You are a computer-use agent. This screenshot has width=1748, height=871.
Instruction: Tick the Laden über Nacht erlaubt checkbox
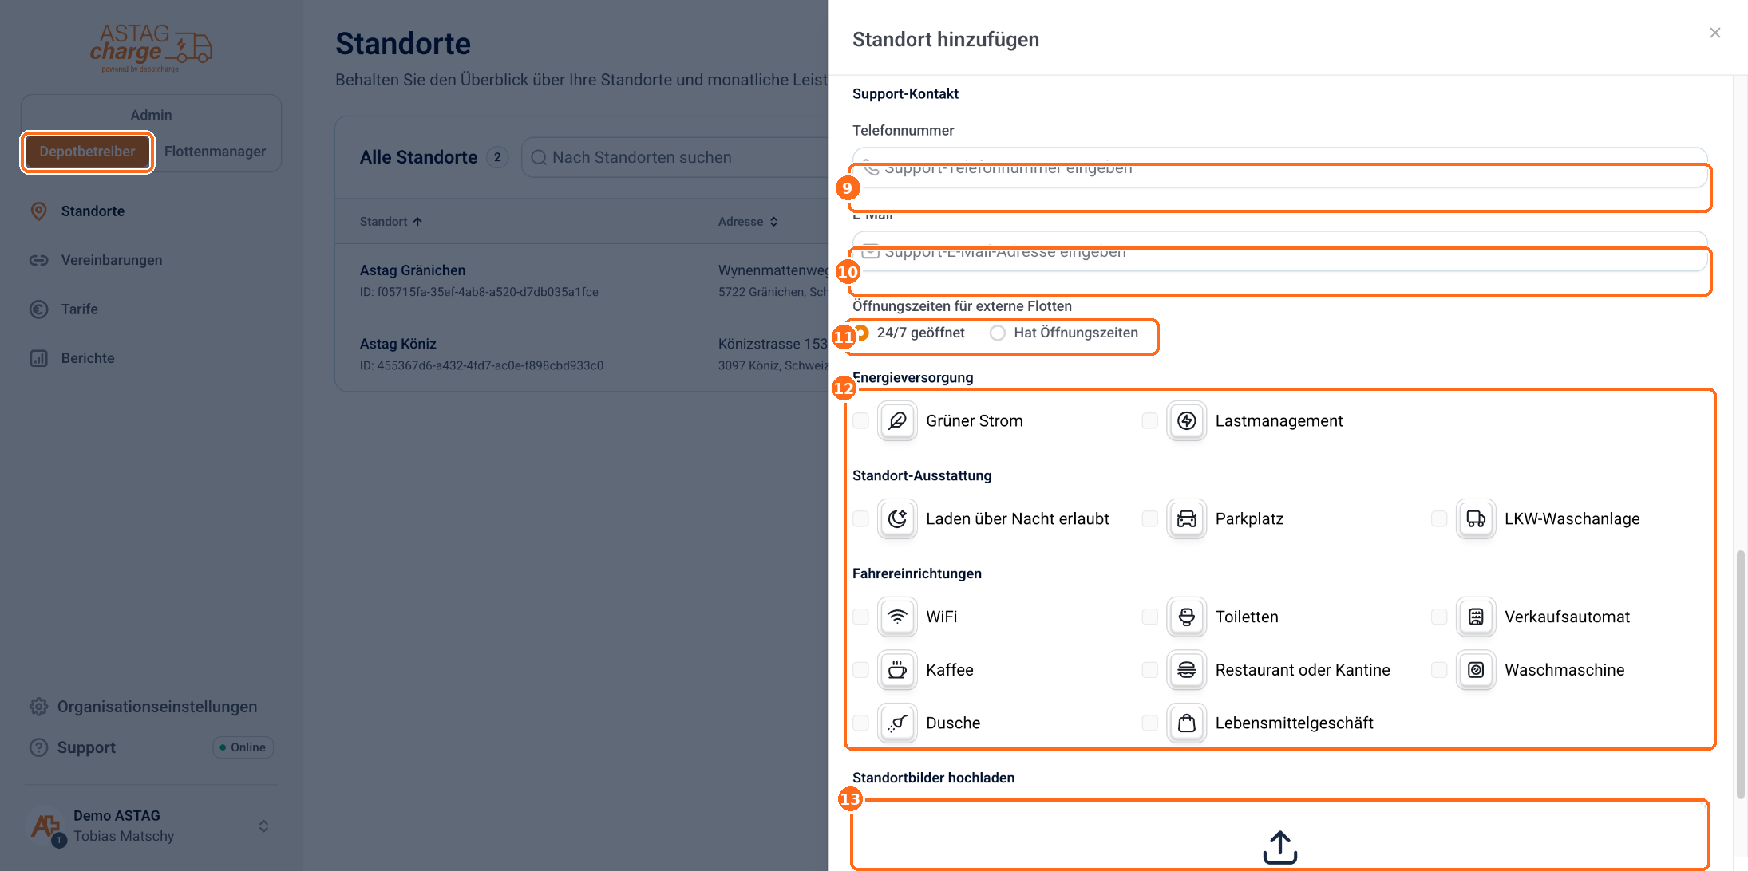pyautogui.click(x=860, y=518)
